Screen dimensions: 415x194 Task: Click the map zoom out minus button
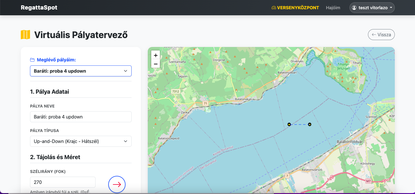(x=156, y=64)
